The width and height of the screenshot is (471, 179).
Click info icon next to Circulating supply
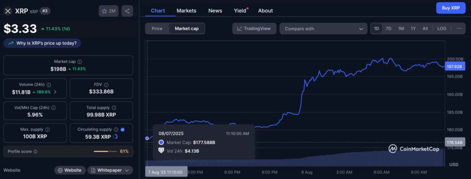pyautogui.click(x=116, y=129)
